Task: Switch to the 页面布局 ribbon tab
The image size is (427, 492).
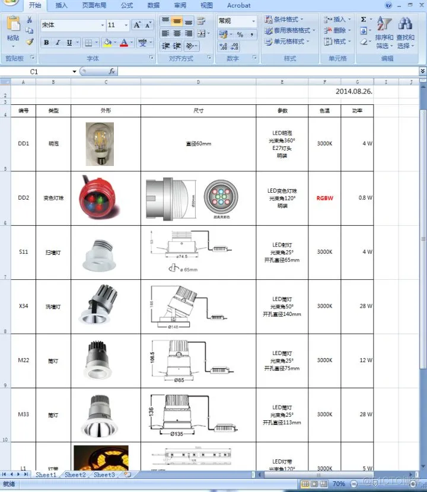Action: pos(94,5)
